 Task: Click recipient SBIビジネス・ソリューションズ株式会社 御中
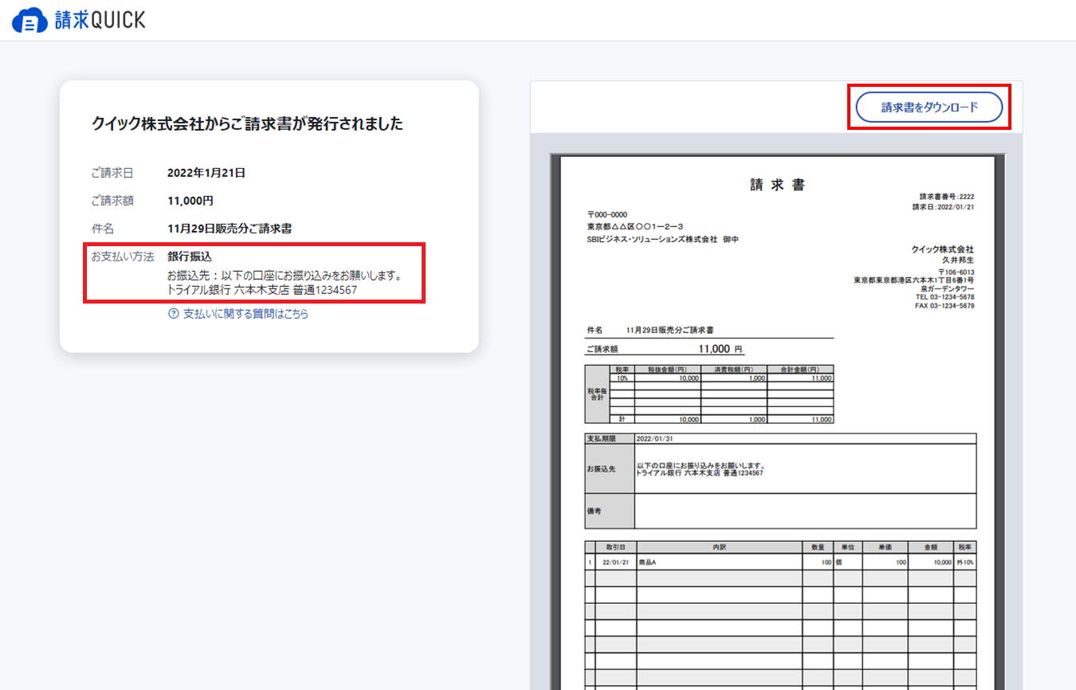click(663, 239)
